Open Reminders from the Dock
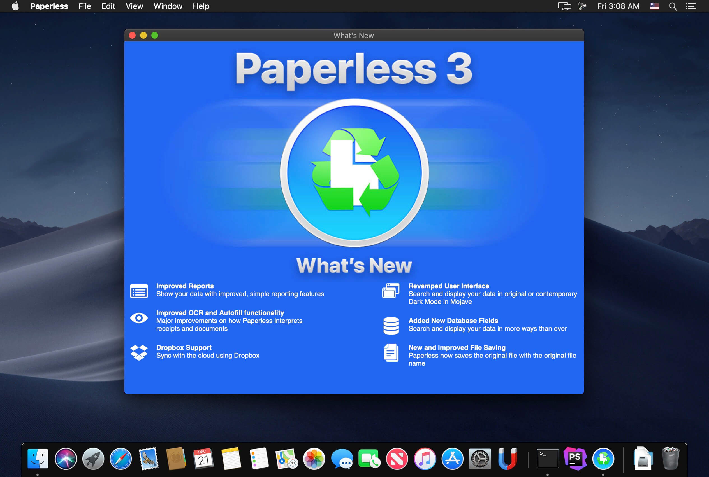The image size is (709, 477). (x=259, y=459)
